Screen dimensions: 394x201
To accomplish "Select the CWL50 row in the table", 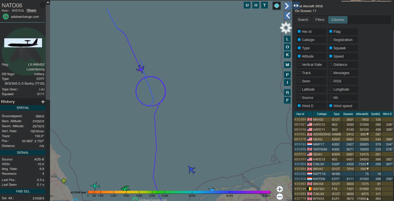I will click(343, 164).
